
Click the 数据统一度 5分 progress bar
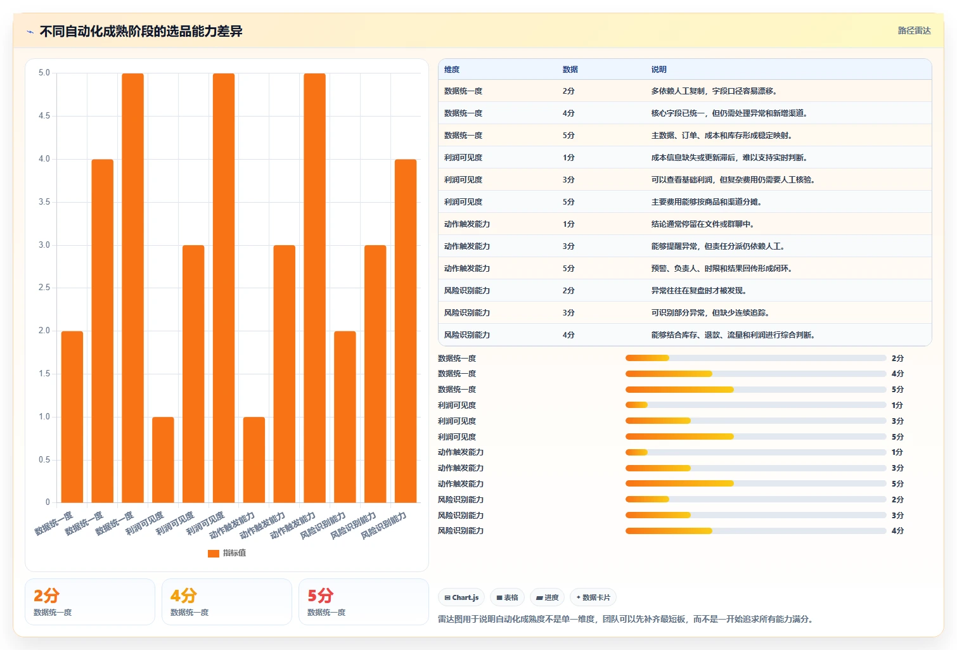tap(755, 390)
